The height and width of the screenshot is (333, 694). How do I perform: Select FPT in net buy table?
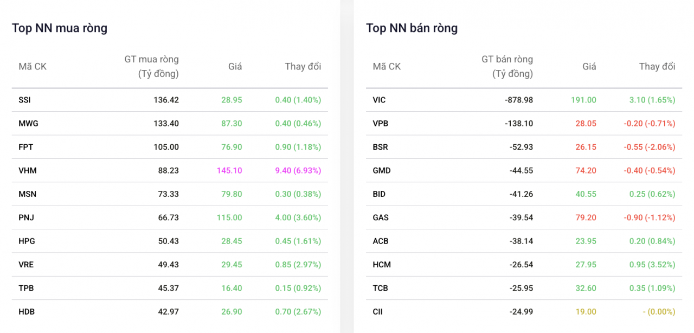tap(26, 147)
